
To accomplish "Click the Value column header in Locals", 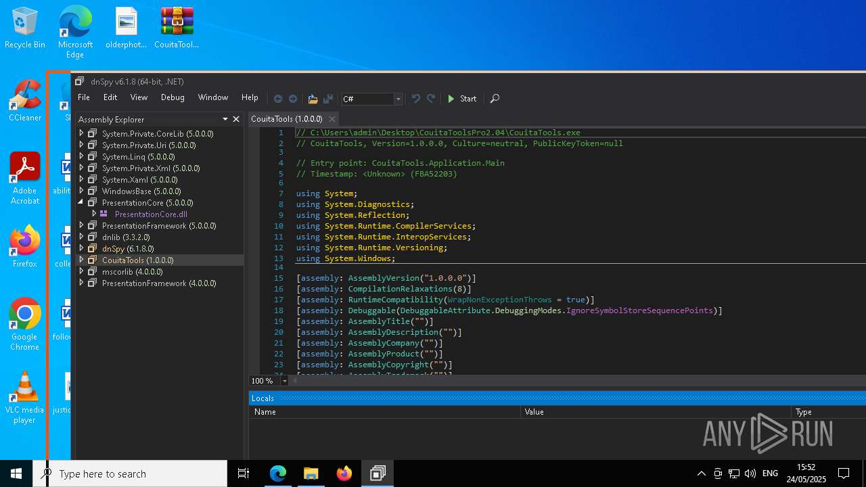I will point(656,411).
